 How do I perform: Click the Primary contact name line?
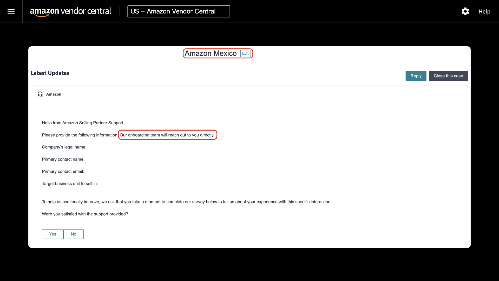coord(63,159)
